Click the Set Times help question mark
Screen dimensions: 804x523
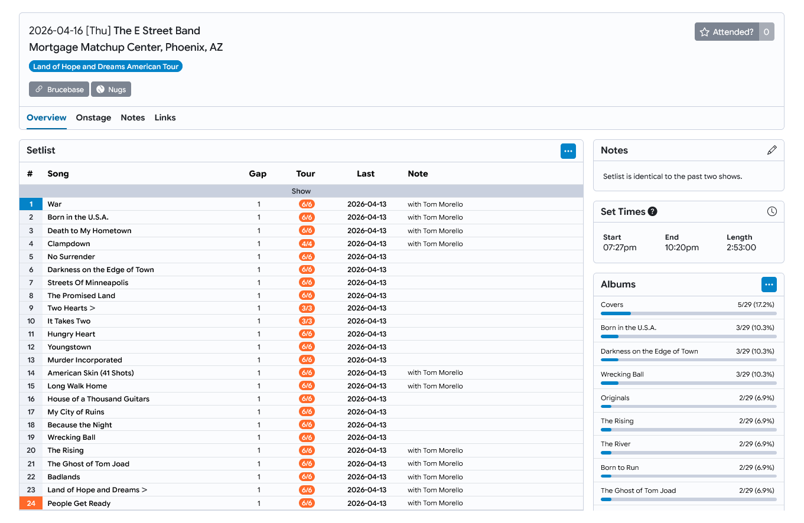click(652, 211)
